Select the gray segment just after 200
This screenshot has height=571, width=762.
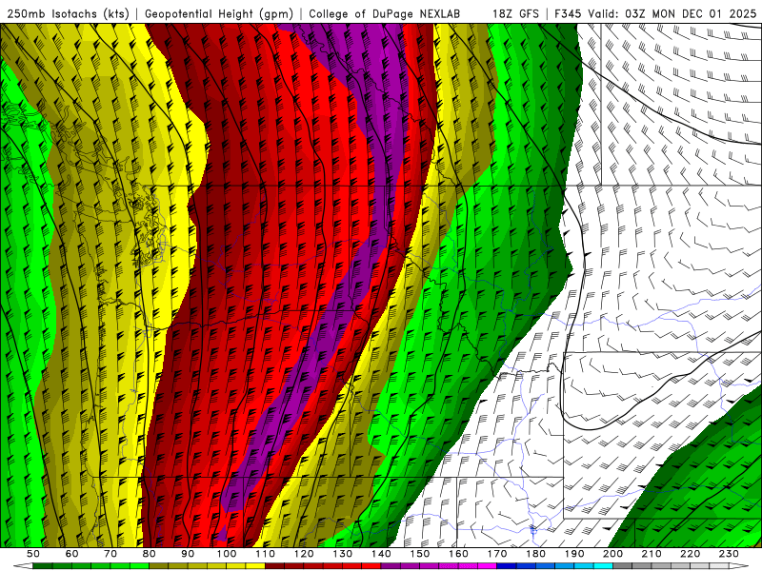pos(623,566)
